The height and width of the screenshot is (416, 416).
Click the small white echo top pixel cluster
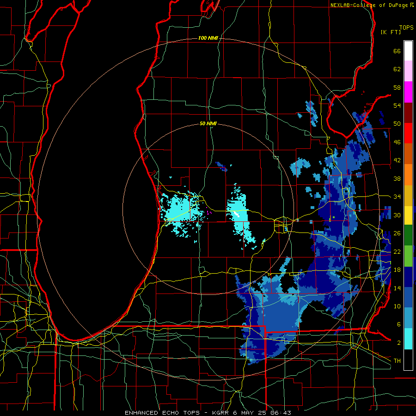point(237,214)
